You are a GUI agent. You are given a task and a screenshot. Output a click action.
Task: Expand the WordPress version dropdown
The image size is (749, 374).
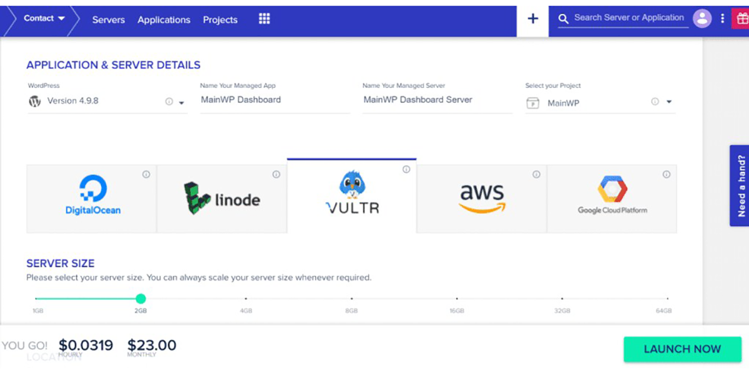[182, 103]
